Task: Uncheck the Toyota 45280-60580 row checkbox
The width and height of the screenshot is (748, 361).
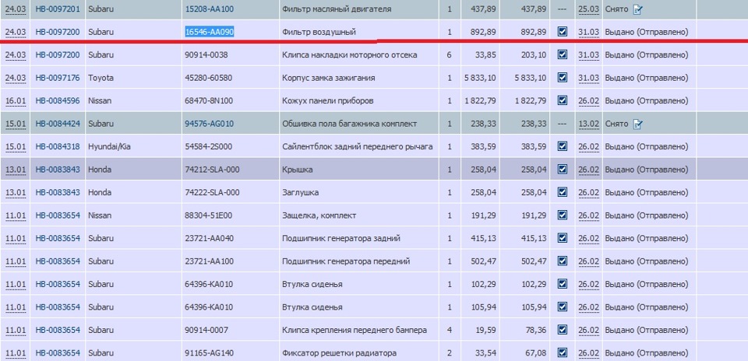Action: point(563,77)
